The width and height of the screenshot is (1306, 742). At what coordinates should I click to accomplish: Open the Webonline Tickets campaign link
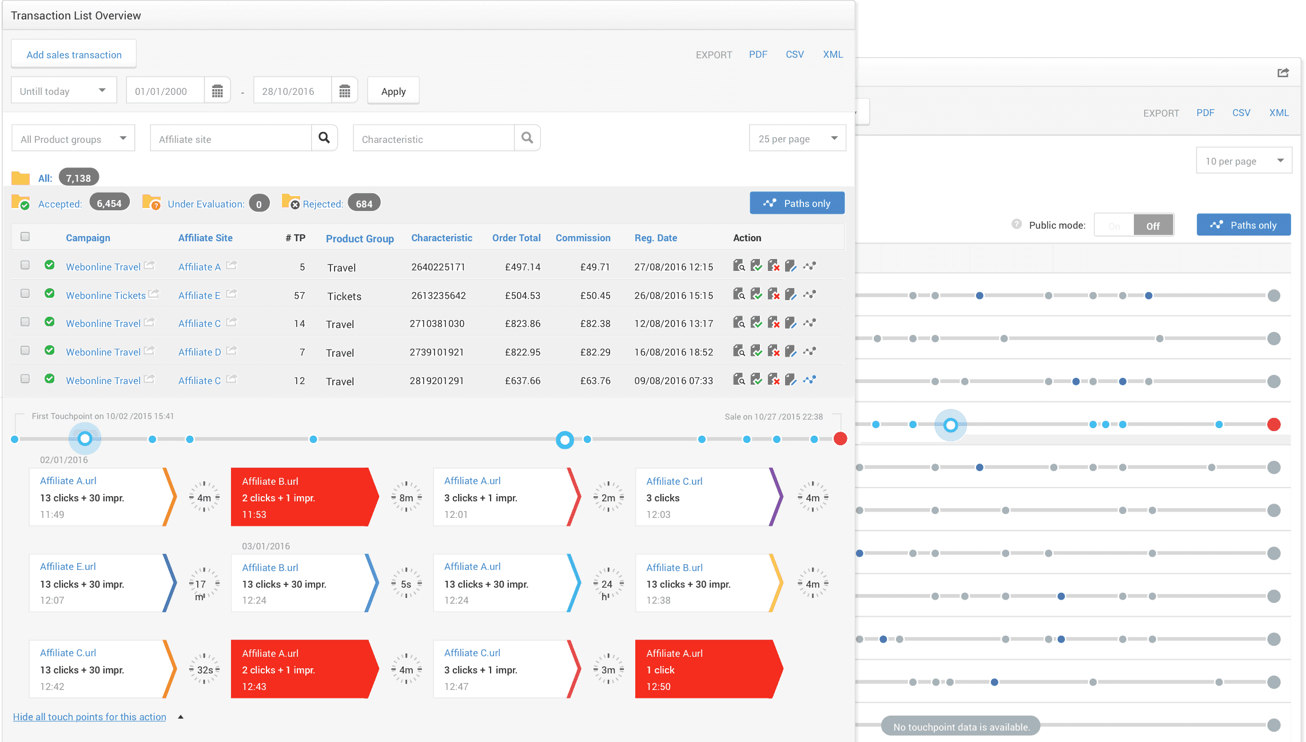pos(106,295)
